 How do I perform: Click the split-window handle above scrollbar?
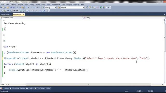pos(165,20)
